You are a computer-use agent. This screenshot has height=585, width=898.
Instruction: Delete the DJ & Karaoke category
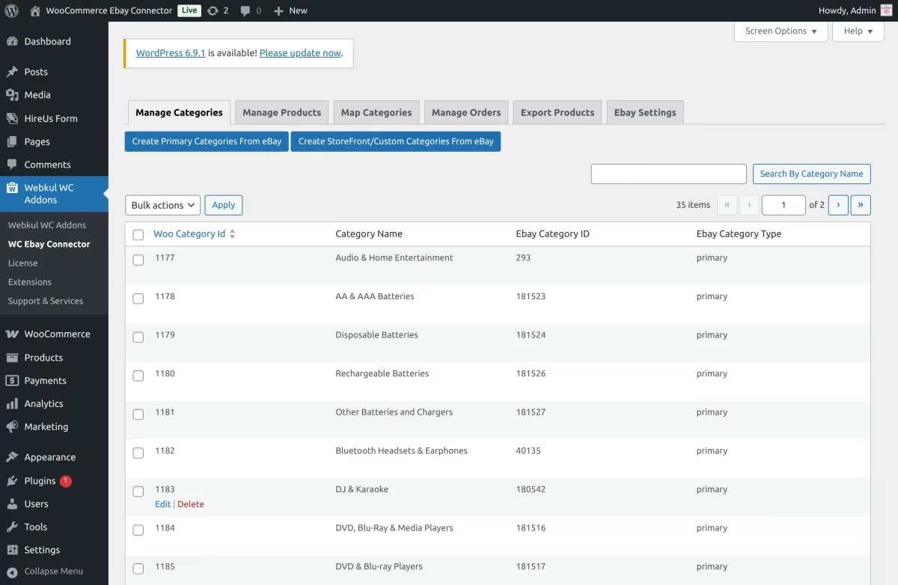tap(191, 504)
